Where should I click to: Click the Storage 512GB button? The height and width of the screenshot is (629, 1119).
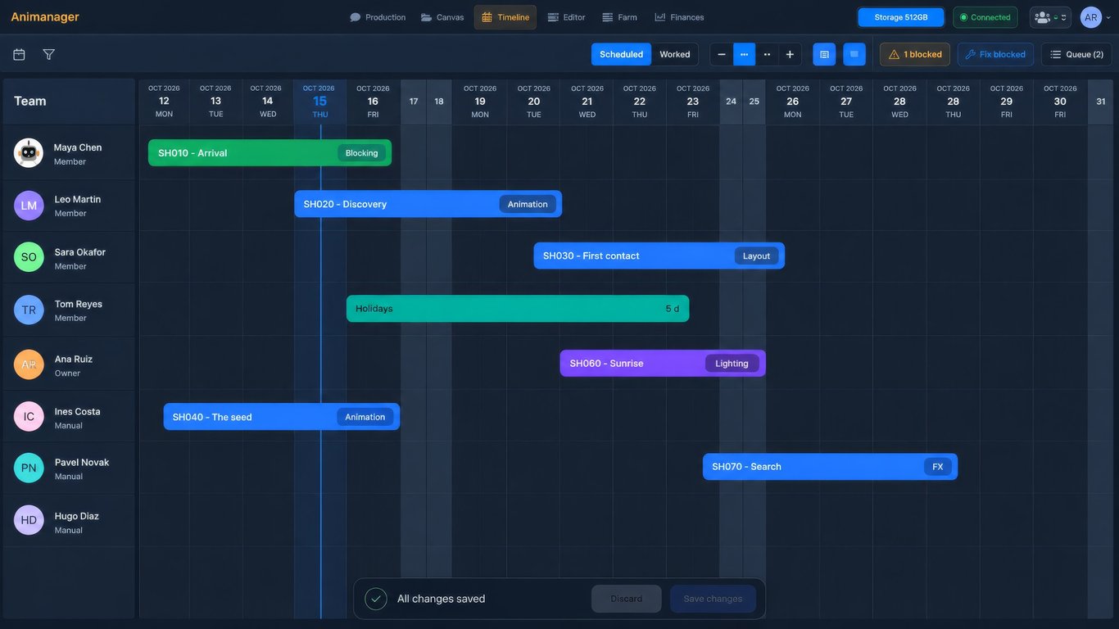901,17
